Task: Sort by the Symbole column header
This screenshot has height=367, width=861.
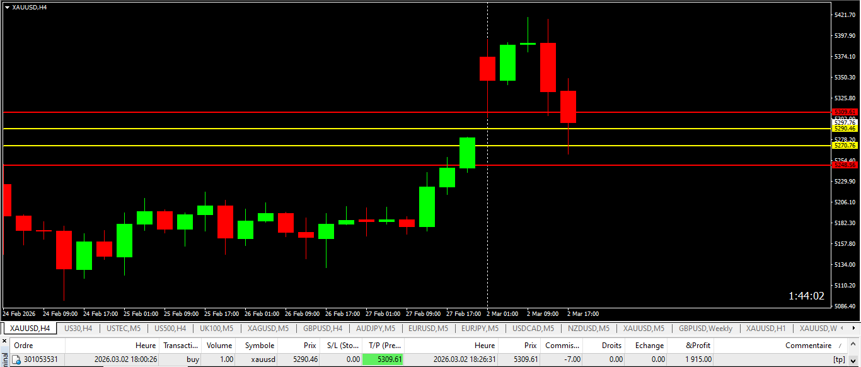Action: pyautogui.click(x=257, y=346)
